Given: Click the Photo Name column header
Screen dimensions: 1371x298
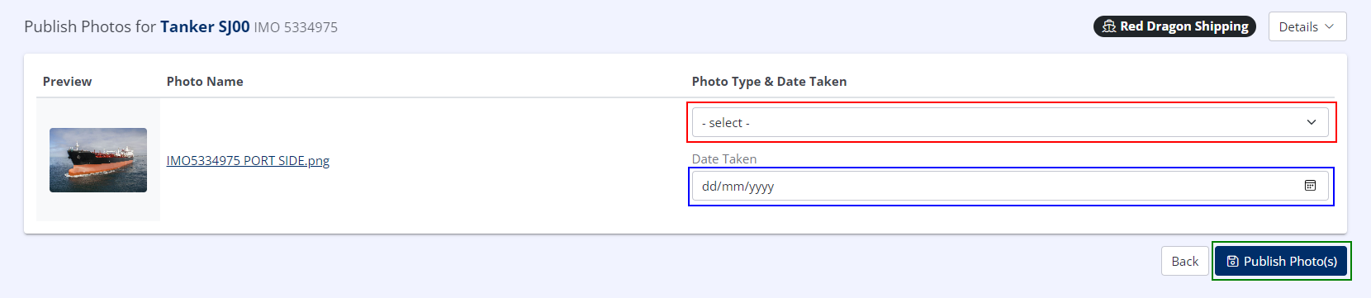Looking at the screenshot, I should pos(205,81).
